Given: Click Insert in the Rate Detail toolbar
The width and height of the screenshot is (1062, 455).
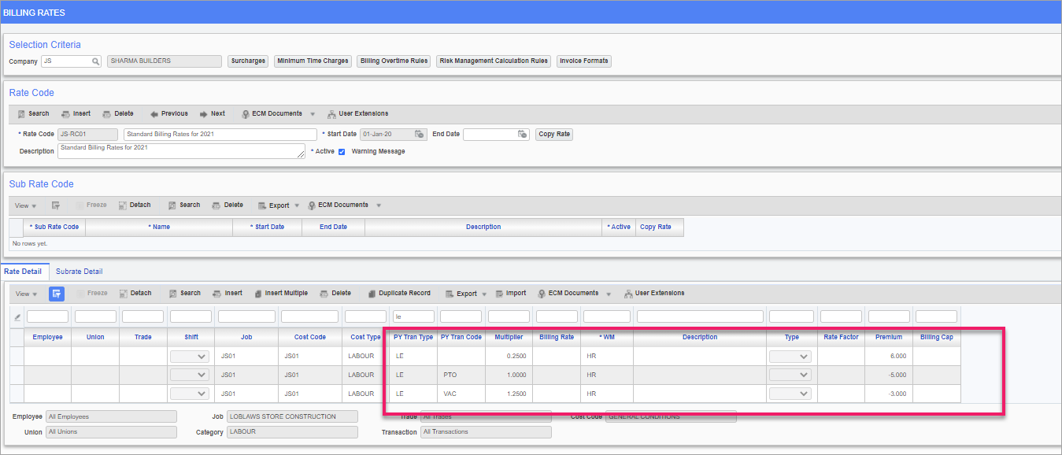Looking at the screenshot, I should point(228,293).
